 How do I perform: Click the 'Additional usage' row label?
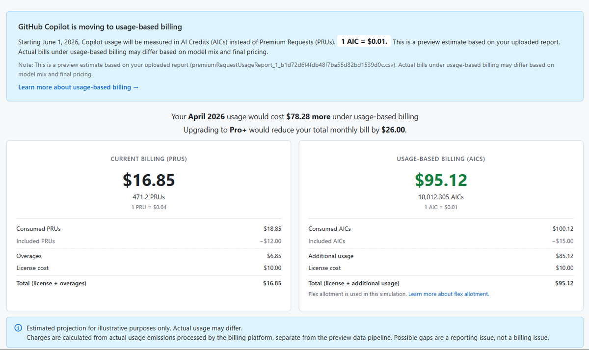pos(331,256)
